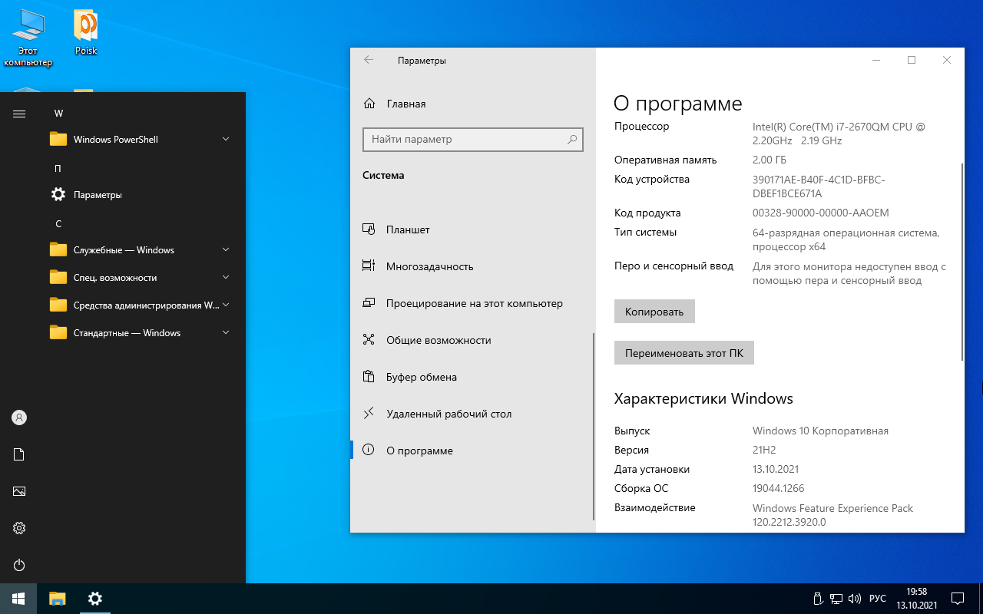Click the version value 21H2
Screen dimensions: 983x614
coord(764,450)
